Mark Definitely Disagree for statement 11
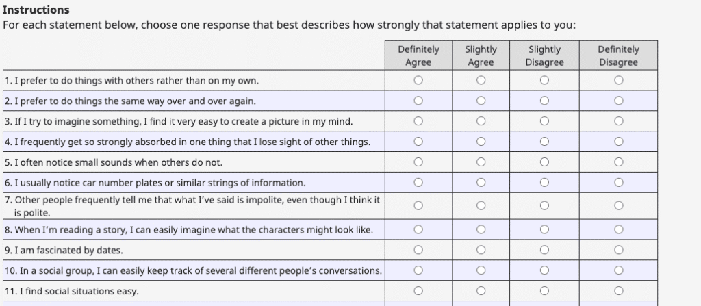 tap(618, 291)
